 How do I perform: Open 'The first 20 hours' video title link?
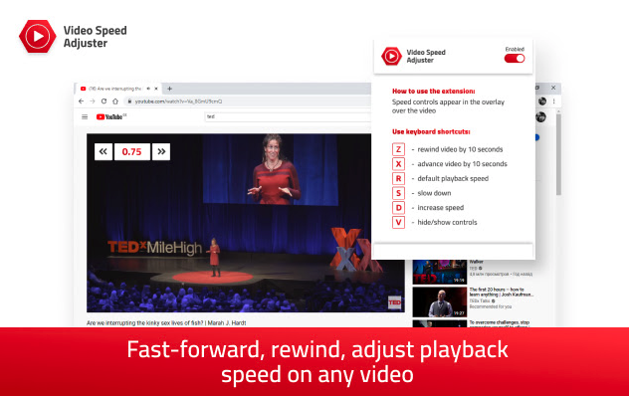click(501, 292)
